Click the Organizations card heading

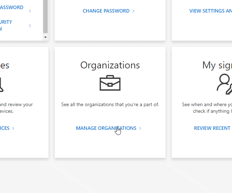(110, 65)
